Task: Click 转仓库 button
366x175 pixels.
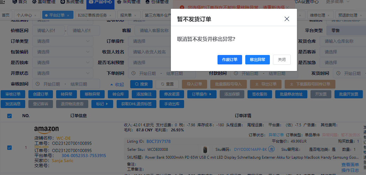Action: click(118, 94)
